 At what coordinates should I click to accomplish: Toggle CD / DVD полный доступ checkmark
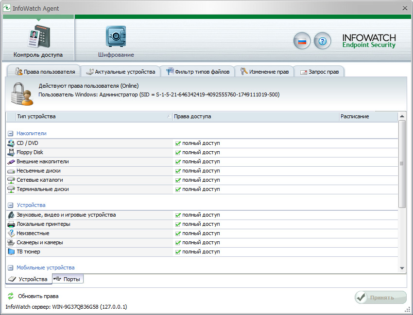tap(178, 143)
